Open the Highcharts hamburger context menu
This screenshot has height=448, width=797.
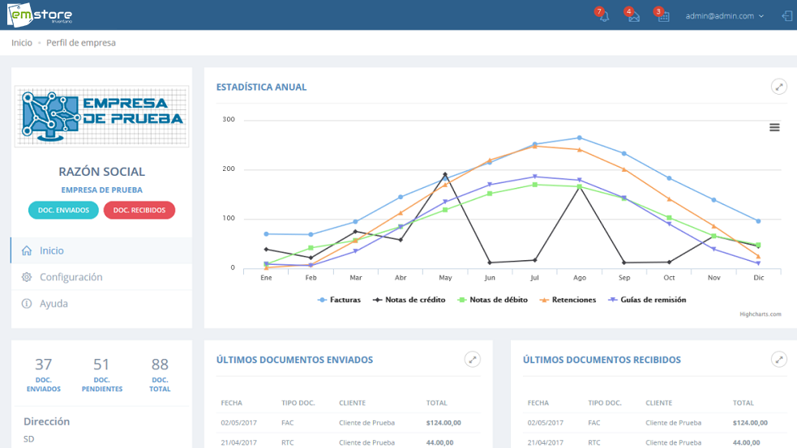774,127
